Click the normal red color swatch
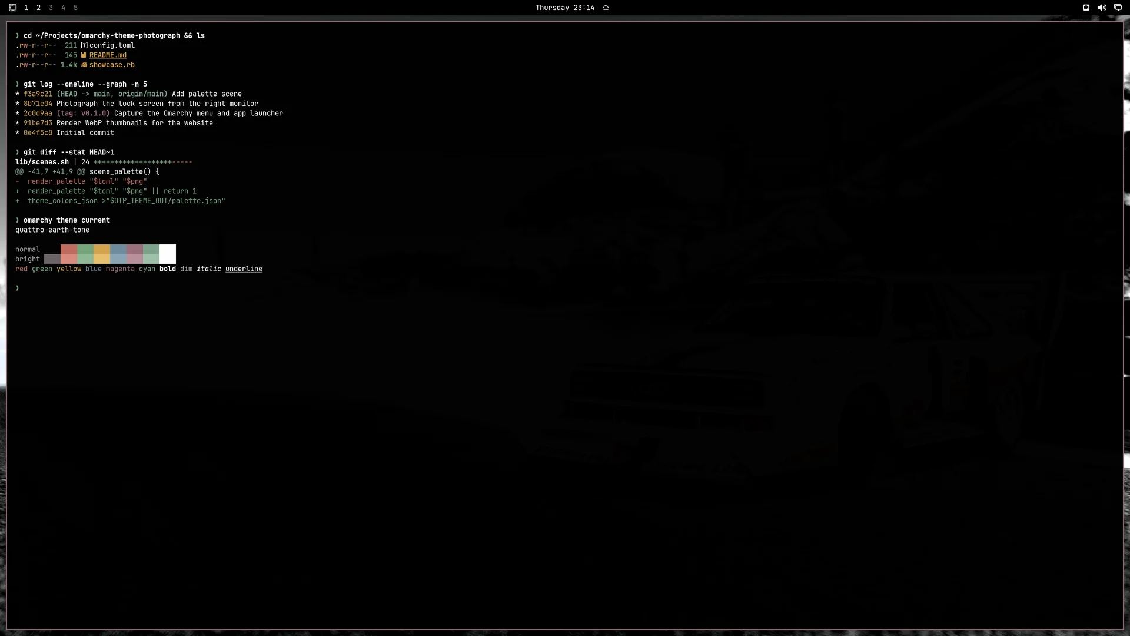This screenshot has height=636, width=1130. [x=69, y=249]
